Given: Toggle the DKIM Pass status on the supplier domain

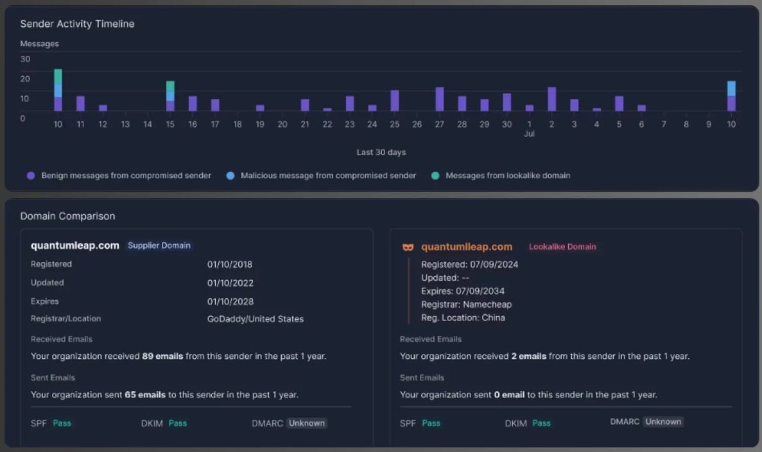Looking at the screenshot, I should pos(178,423).
